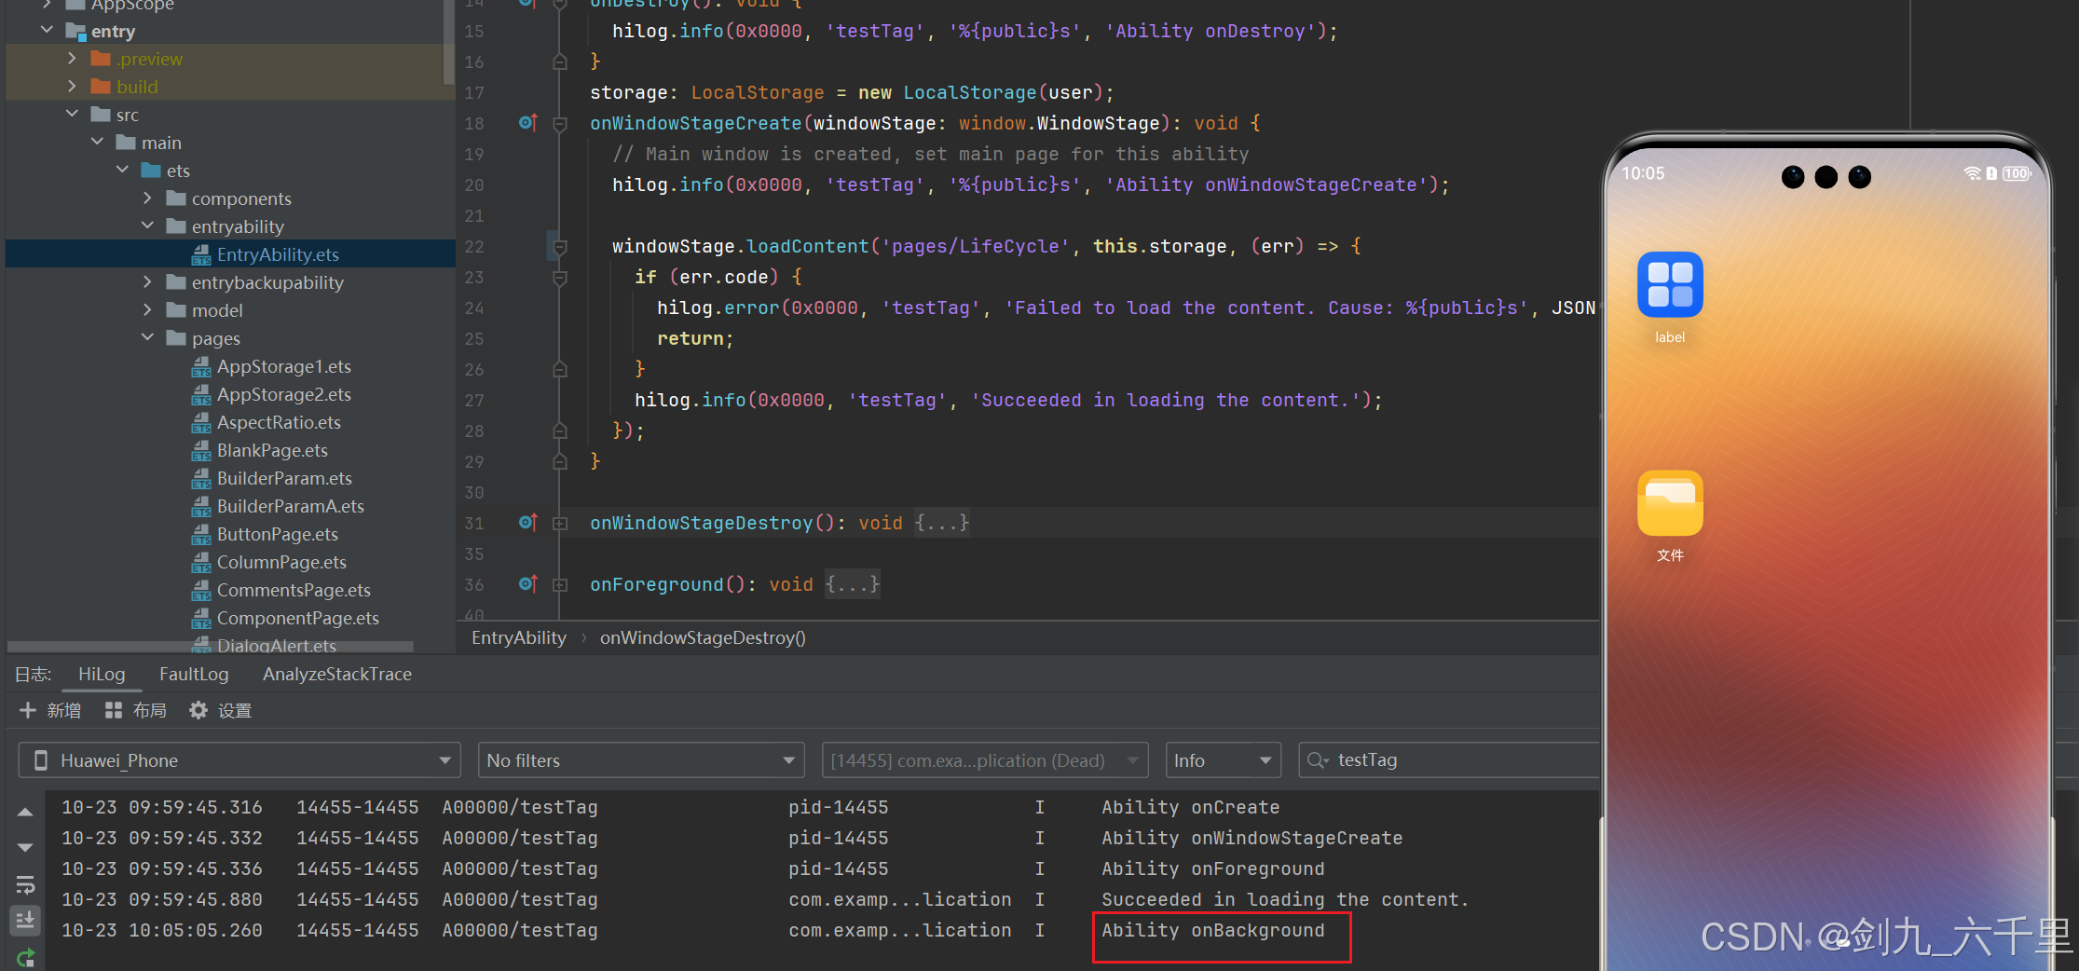Viewport: 2079px width, 971px height.
Task: Click the override gutter icon beside onWindowStageDestroy
Action: (527, 523)
